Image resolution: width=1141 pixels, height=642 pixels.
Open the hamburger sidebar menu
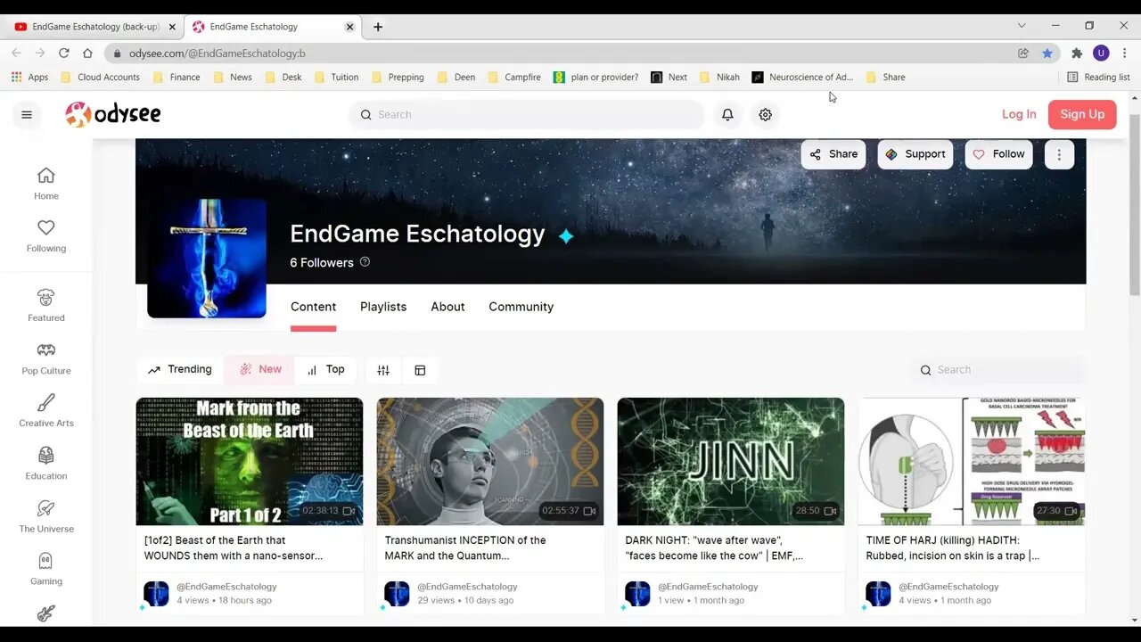click(x=27, y=114)
